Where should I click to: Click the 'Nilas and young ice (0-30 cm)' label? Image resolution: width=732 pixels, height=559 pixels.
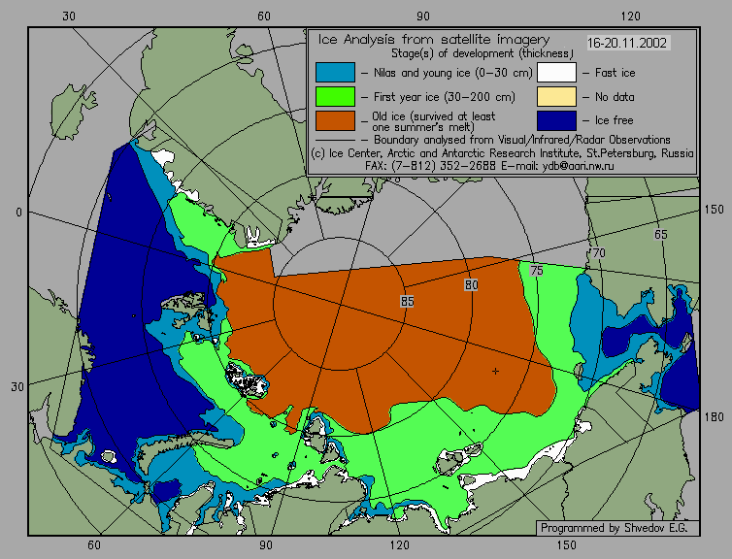click(452, 73)
